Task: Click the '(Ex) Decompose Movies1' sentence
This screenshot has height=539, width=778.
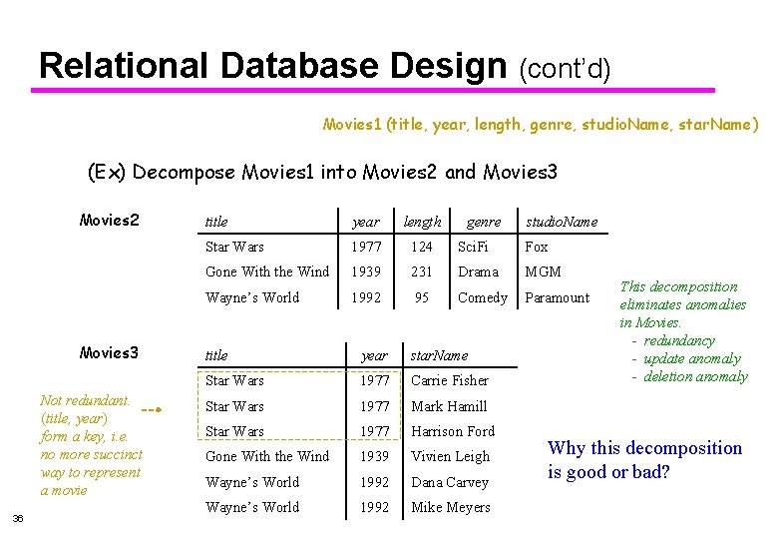Action: [322, 173]
